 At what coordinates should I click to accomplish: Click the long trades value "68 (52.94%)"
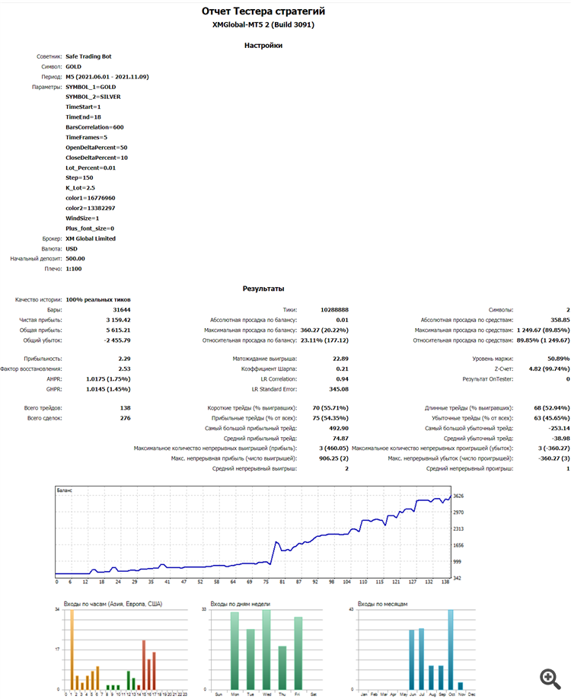point(552,408)
